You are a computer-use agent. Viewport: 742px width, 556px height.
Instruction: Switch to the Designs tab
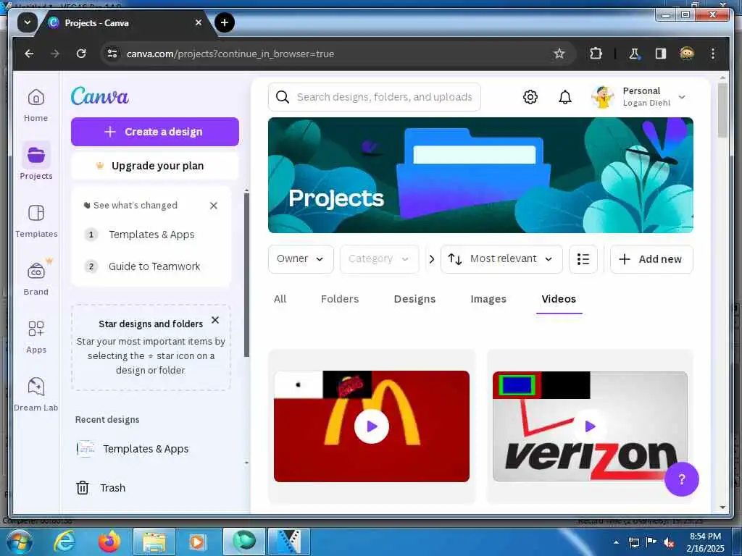pos(414,299)
